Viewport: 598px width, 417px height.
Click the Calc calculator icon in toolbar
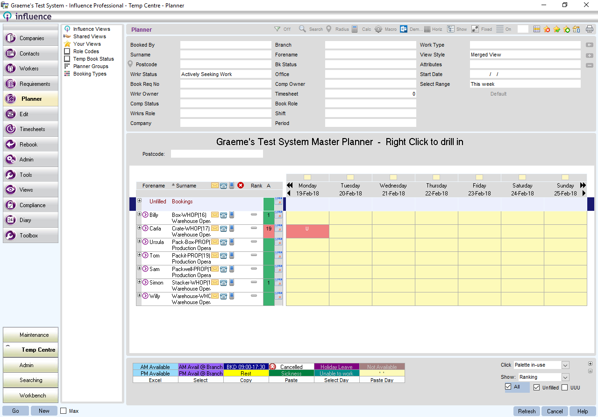[355, 29]
